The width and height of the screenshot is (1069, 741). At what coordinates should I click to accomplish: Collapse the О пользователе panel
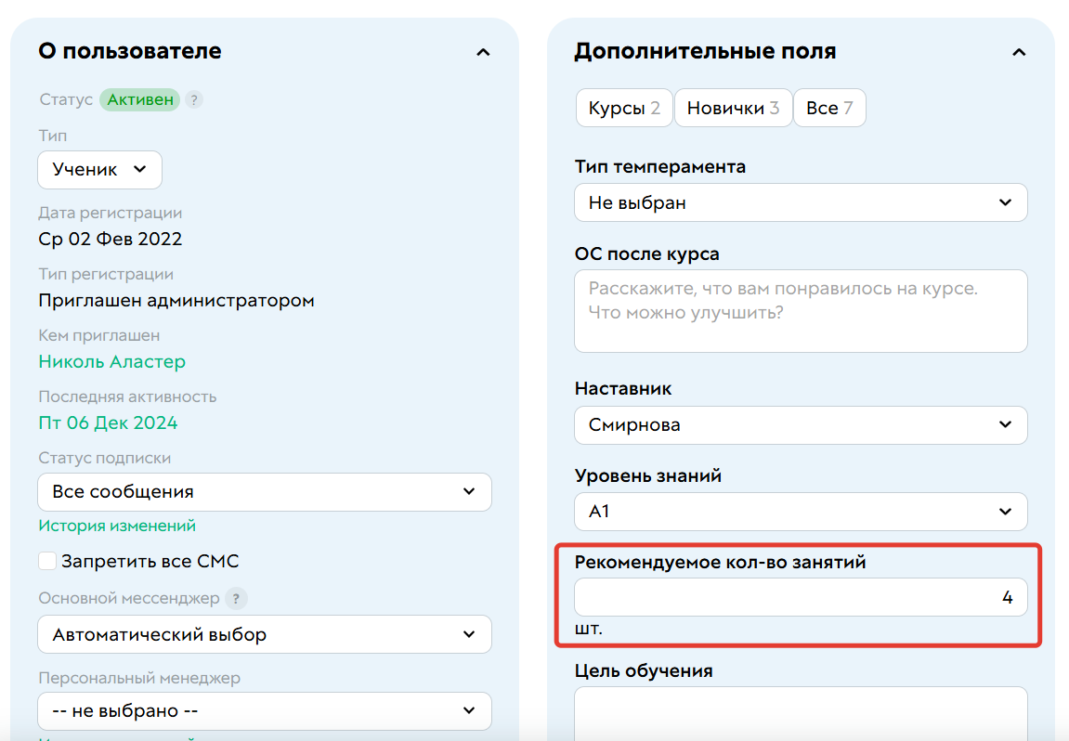[x=482, y=52]
